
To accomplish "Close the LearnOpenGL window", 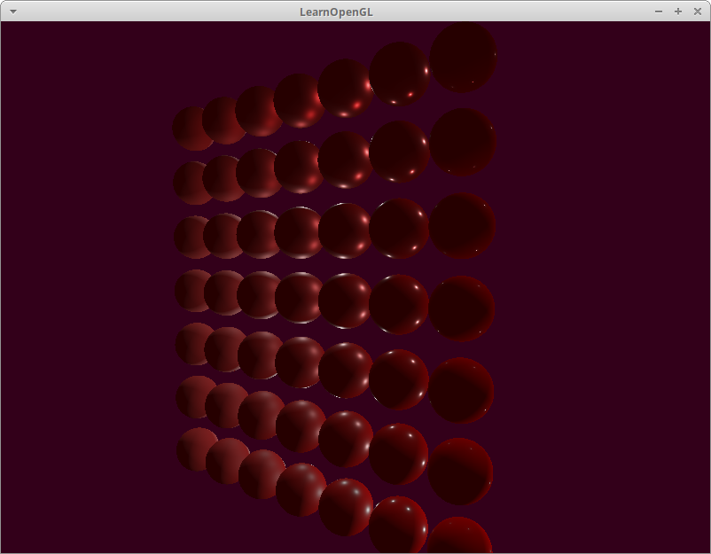I will pyautogui.click(x=697, y=11).
